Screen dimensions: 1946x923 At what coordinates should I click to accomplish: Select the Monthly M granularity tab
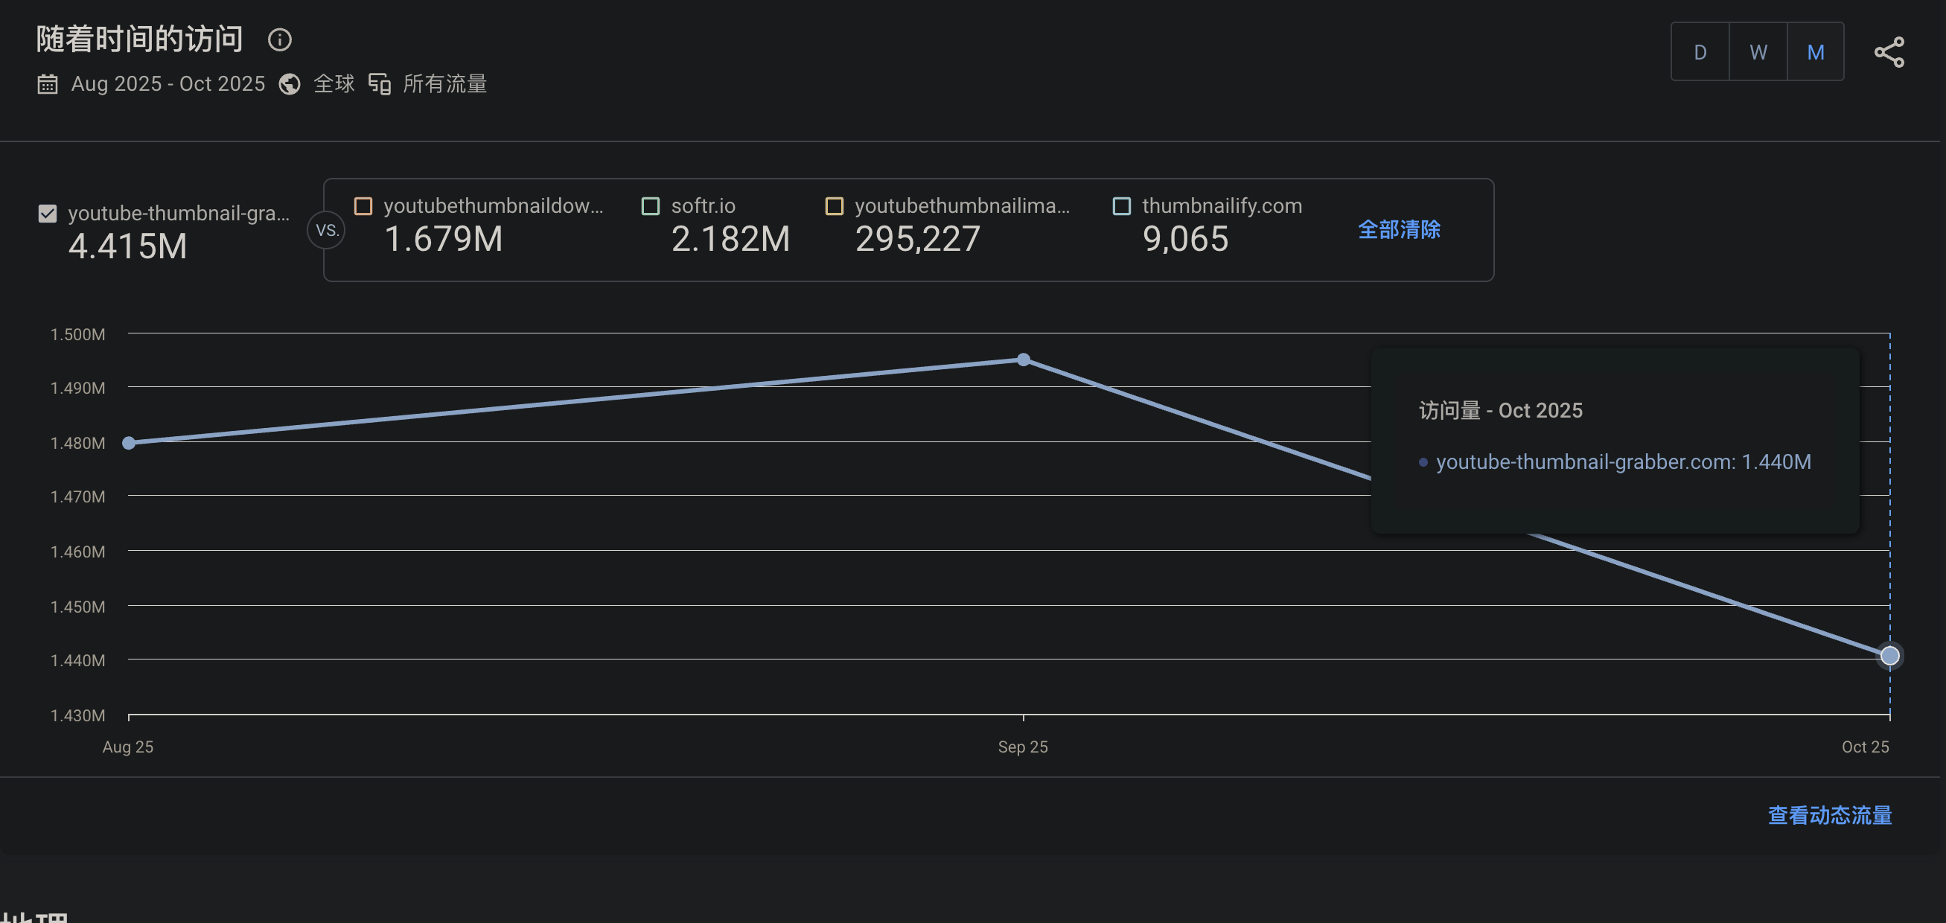click(x=1815, y=52)
